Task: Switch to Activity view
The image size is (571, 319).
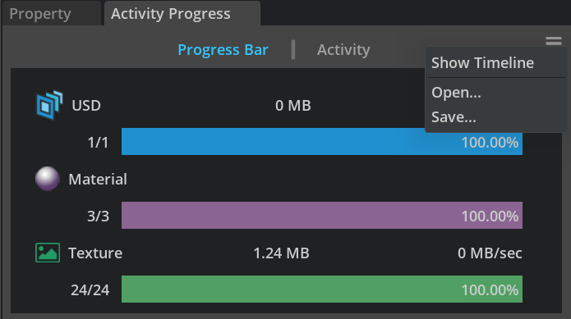Action: [343, 50]
